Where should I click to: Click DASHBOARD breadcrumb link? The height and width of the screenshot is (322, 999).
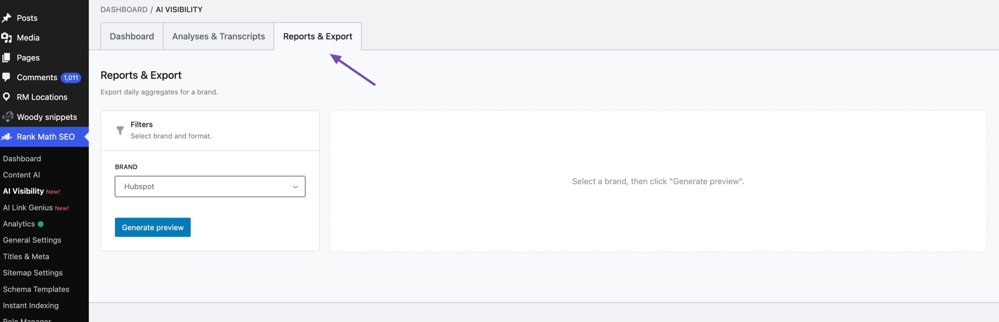(x=124, y=9)
